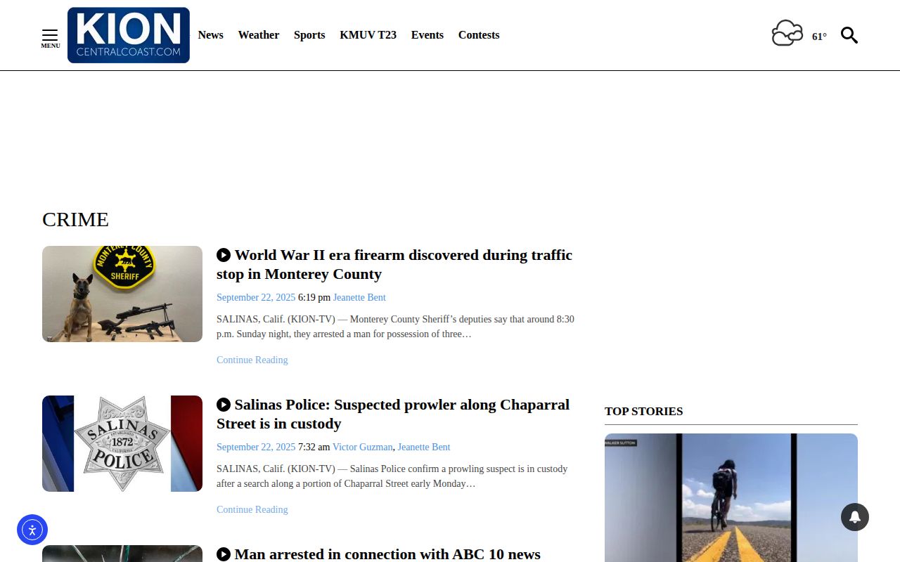900x562 pixels.
Task: Open the search magnifier icon
Action: point(849,35)
